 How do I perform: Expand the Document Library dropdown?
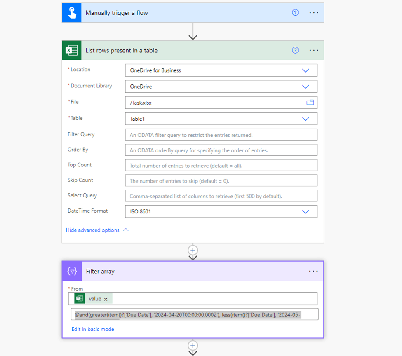click(x=306, y=87)
